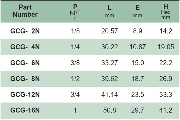Select part number GCG- 2N
The image size is (180, 120).
coord(25,31)
